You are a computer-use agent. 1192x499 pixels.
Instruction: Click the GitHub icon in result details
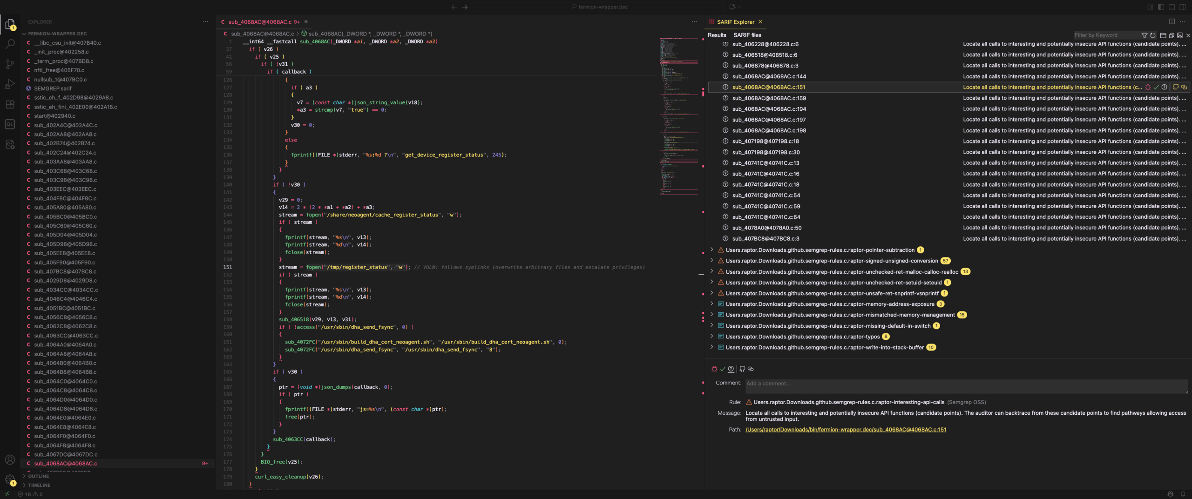coord(742,369)
